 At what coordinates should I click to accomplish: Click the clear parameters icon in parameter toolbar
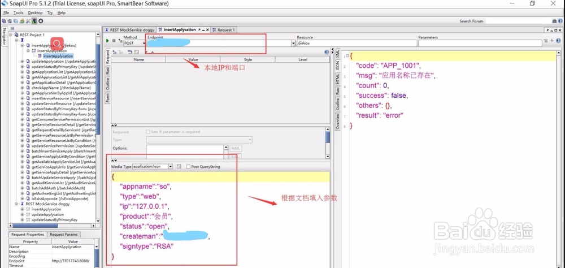[137, 52]
